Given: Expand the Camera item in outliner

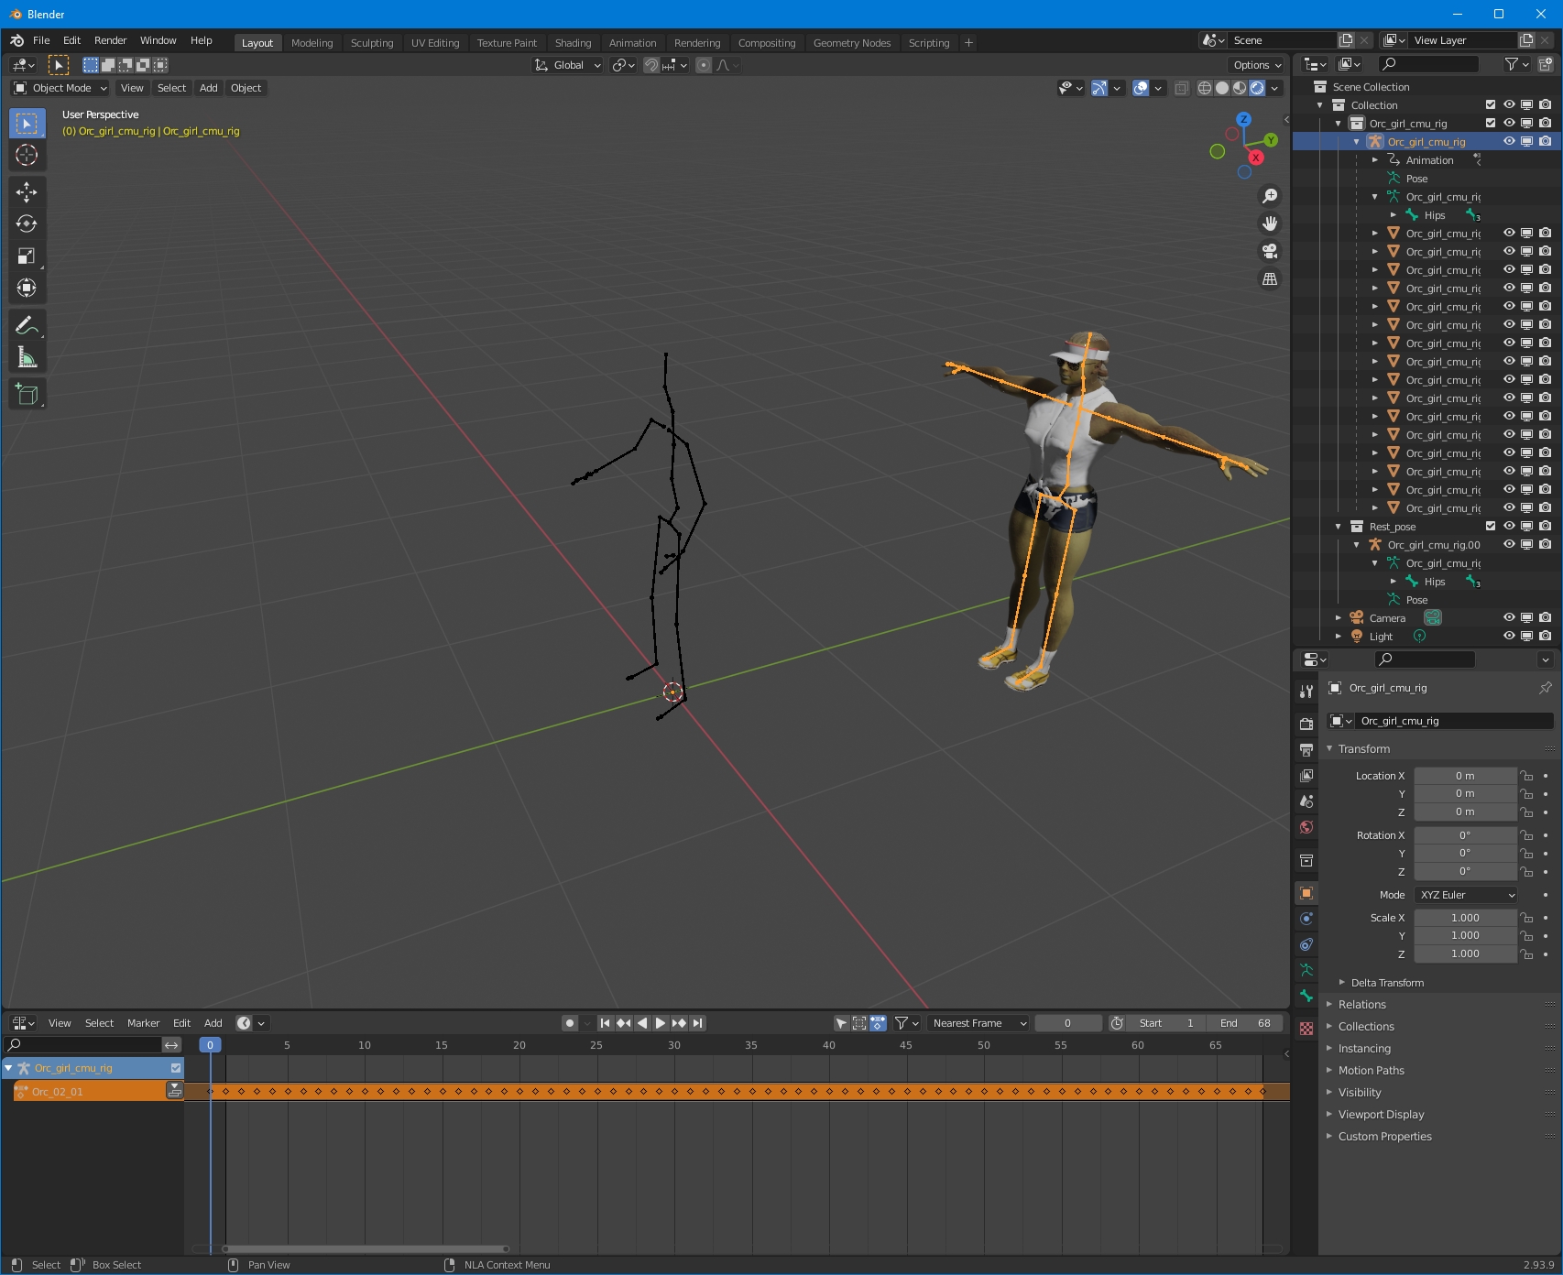Looking at the screenshot, I should click(x=1339, y=618).
